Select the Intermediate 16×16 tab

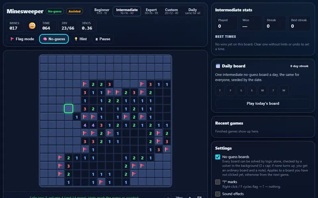(127, 11)
